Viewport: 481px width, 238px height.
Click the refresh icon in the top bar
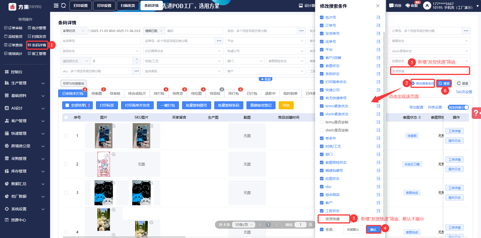pos(63,6)
